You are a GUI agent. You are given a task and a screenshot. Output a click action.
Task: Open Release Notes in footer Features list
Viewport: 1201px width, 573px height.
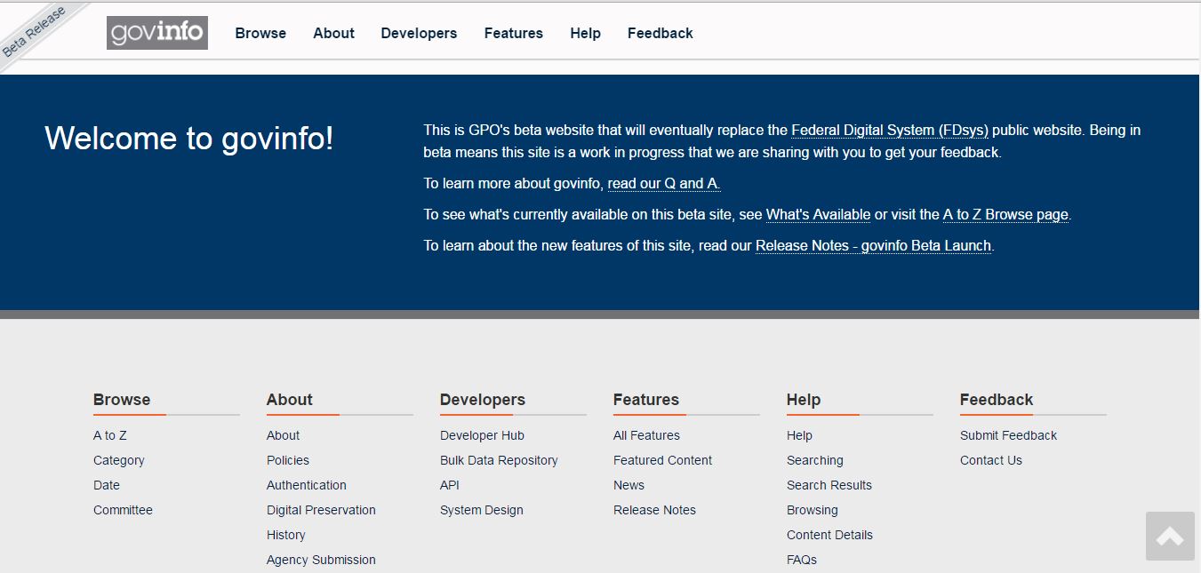tap(654, 510)
